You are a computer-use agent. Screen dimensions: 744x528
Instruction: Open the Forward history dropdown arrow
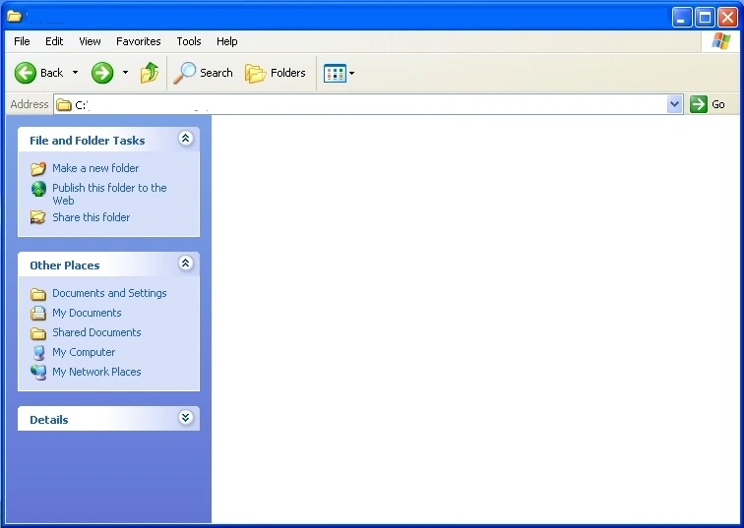125,73
